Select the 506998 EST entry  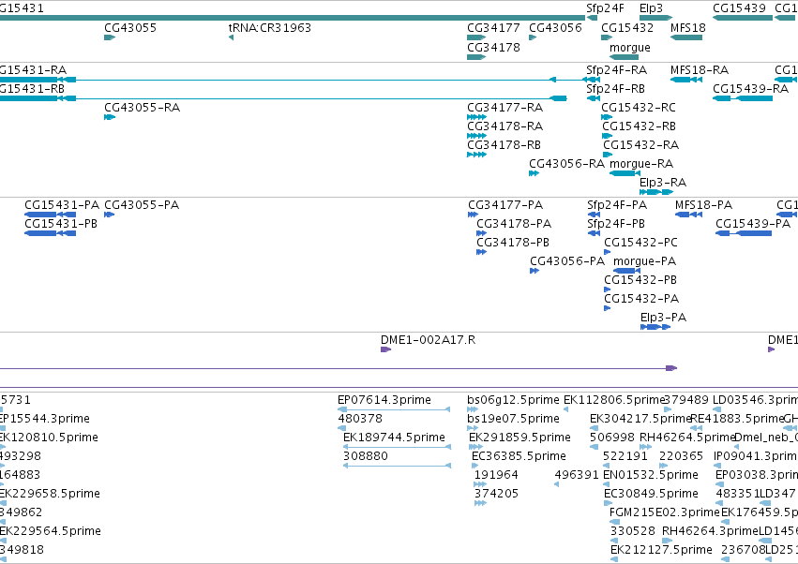tap(594, 447)
